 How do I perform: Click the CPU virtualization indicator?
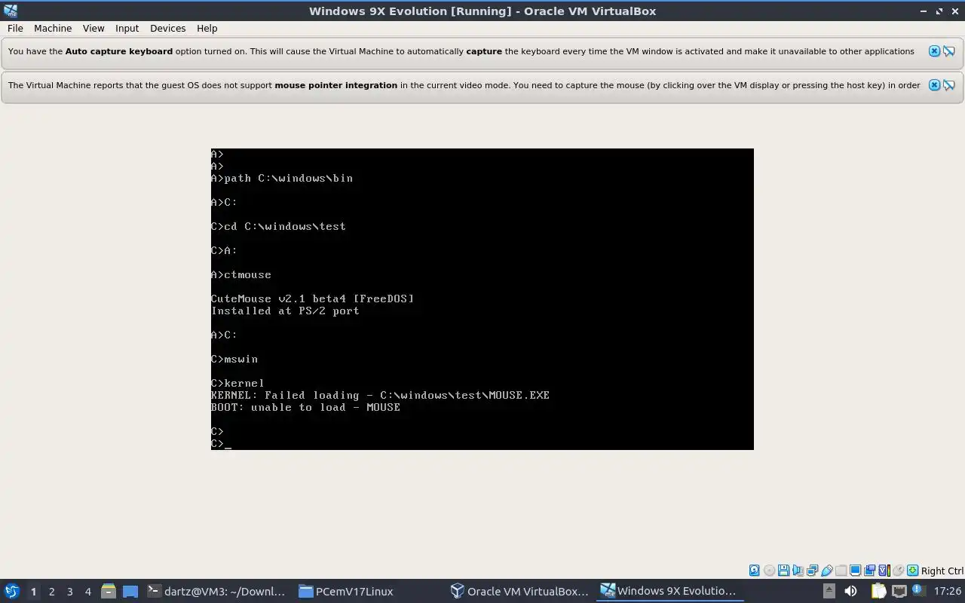tap(884, 571)
